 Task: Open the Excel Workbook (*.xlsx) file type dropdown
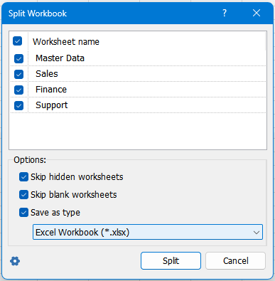[x=148, y=232]
